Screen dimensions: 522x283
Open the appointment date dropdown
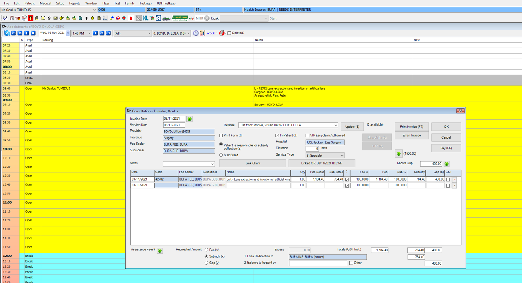point(68,33)
